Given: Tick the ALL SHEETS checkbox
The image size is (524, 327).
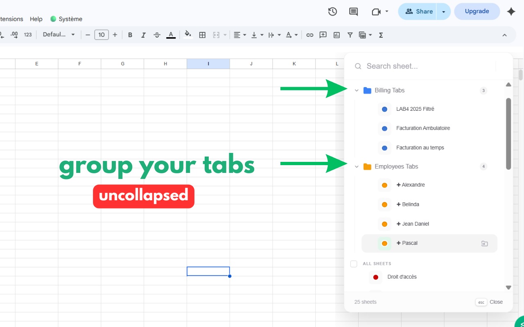Looking at the screenshot, I should tap(354, 264).
